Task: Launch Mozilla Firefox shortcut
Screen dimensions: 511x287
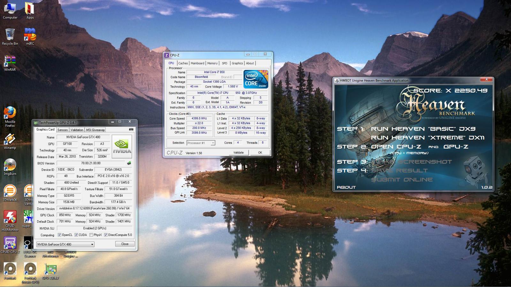Action: click(10, 117)
